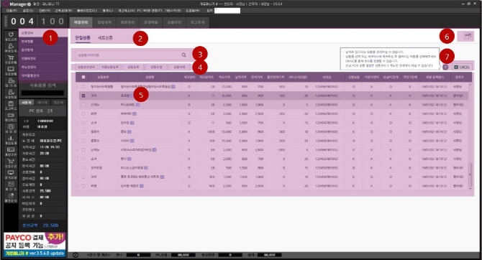Check the row checkbox with 300 boxes
Image resolution: width=482 pixels, height=260 pixels.
(x=83, y=177)
